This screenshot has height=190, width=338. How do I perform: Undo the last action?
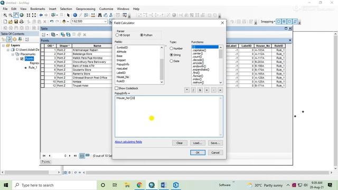(x=52, y=22)
